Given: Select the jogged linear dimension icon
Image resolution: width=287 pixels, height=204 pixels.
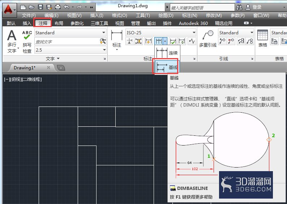Looking at the screenshot, I should click(192, 41).
